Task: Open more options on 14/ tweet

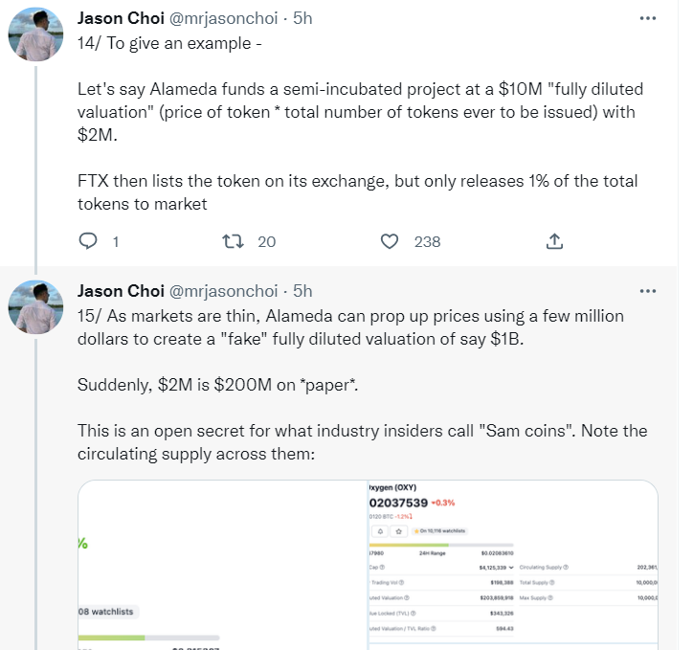Action: pyautogui.click(x=648, y=17)
